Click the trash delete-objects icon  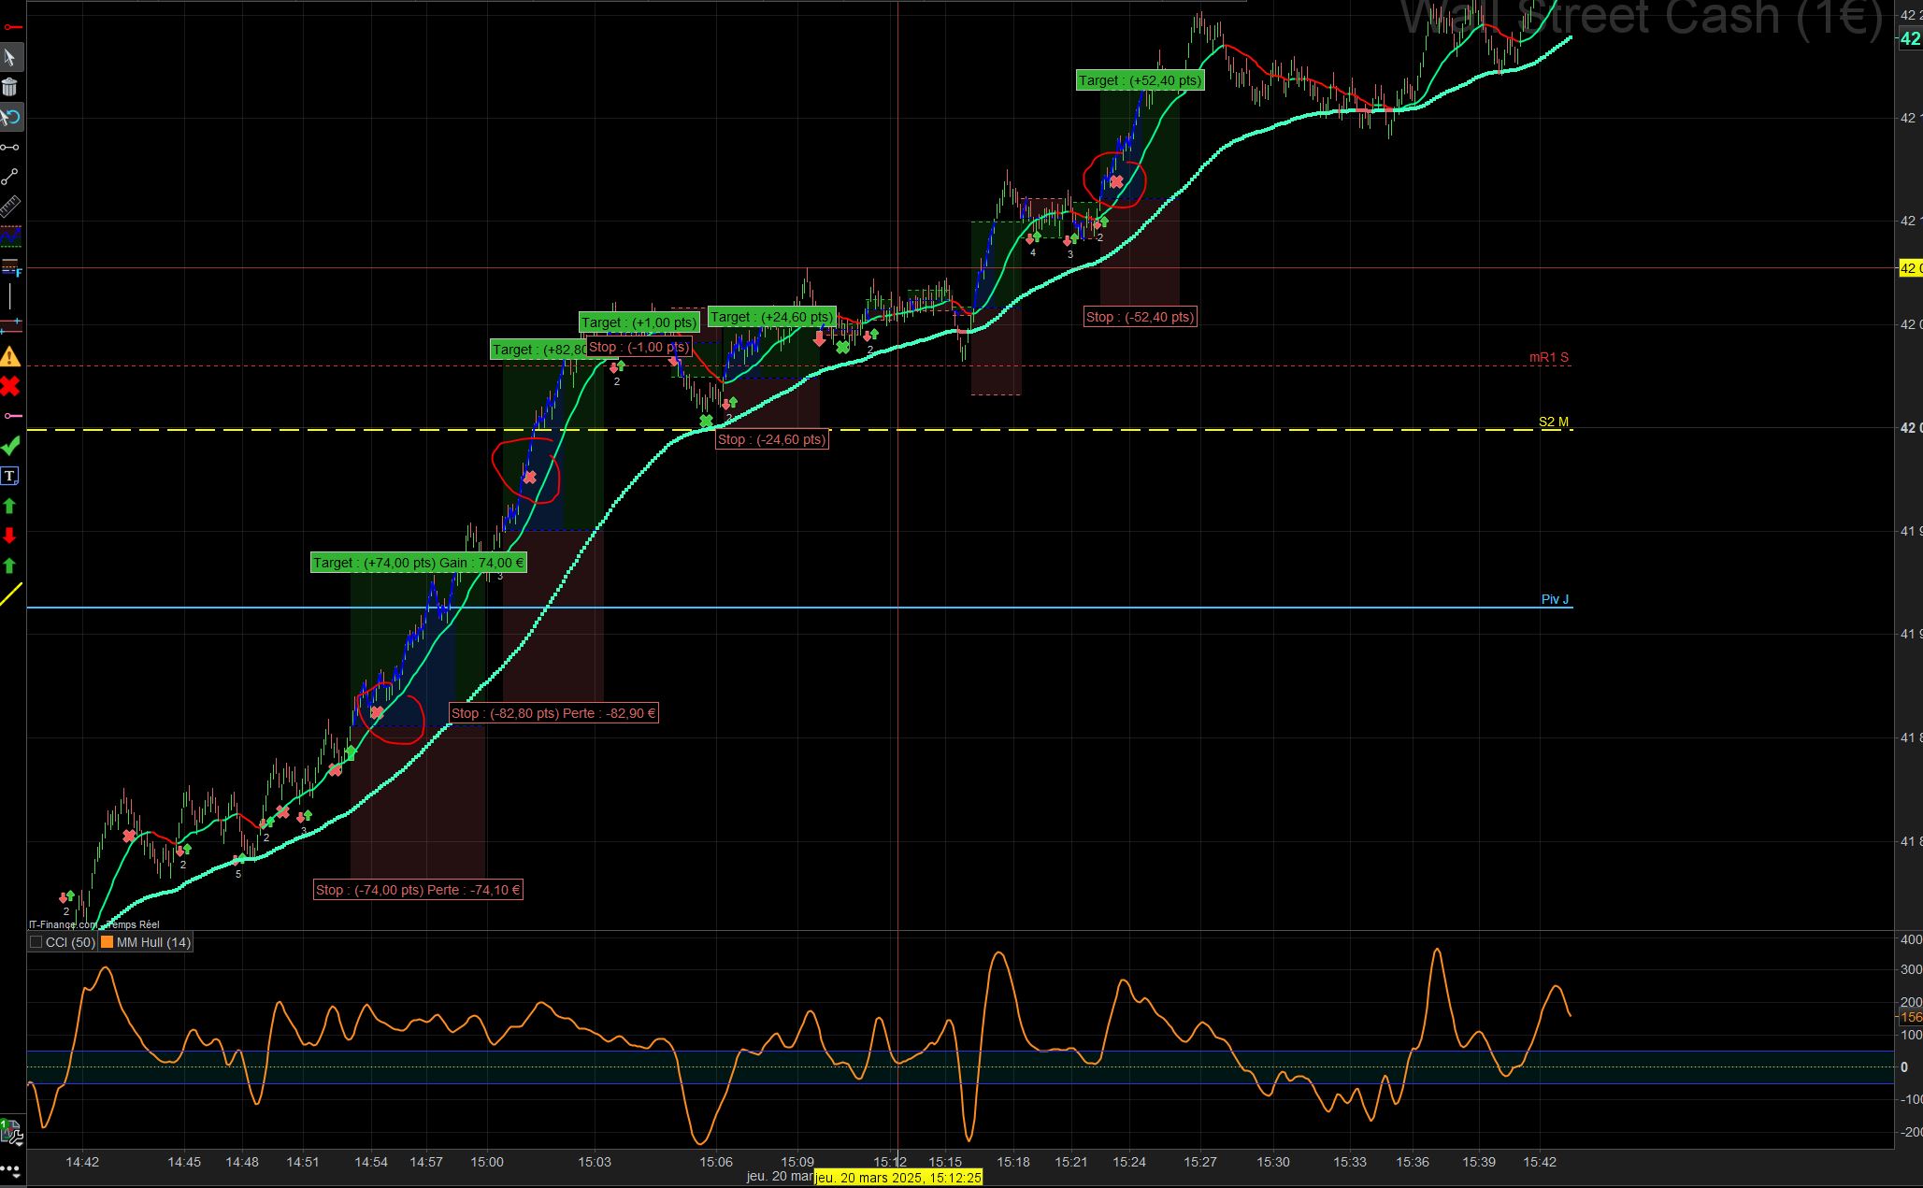click(10, 88)
